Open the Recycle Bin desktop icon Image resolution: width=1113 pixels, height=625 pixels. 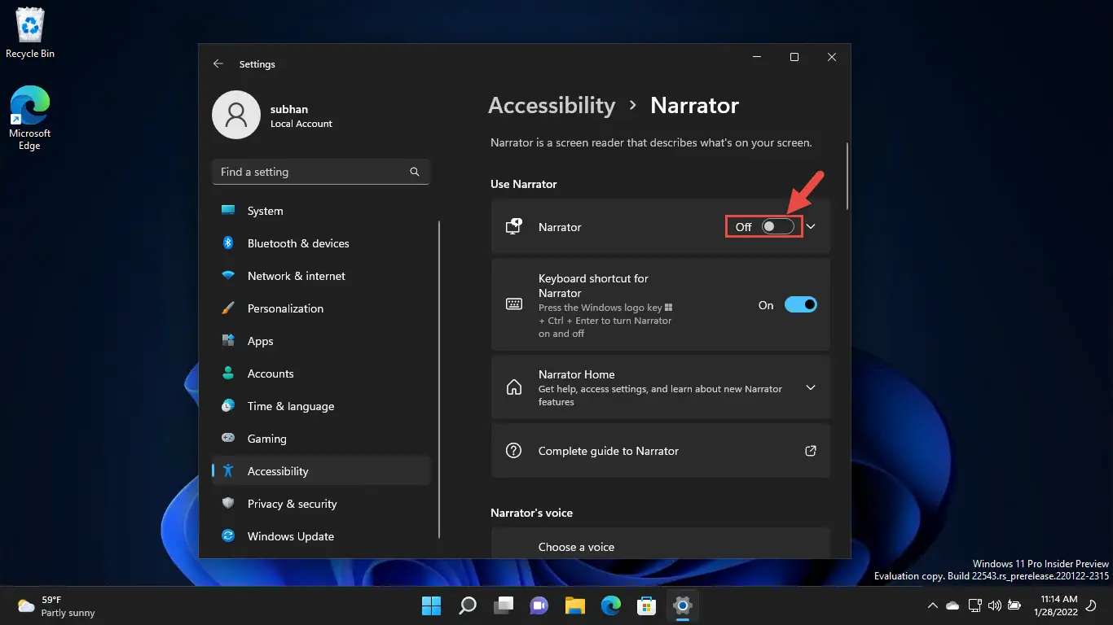(x=30, y=33)
